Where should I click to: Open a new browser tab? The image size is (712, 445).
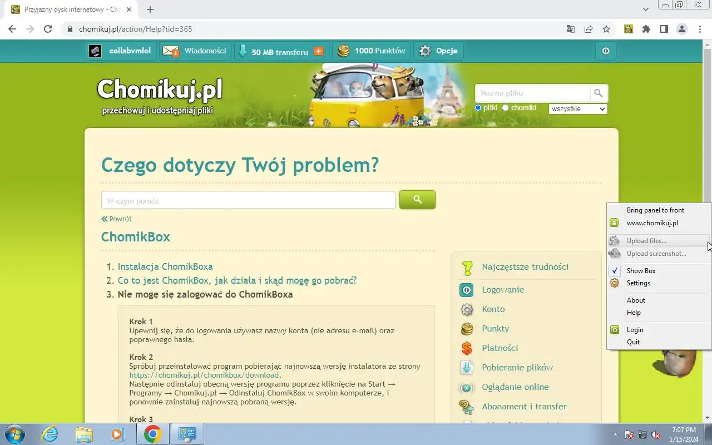[x=150, y=9]
